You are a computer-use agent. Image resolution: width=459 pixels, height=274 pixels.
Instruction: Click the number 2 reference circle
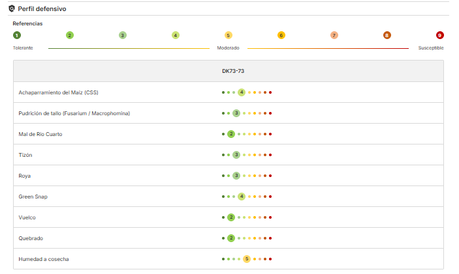(x=70, y=35)
